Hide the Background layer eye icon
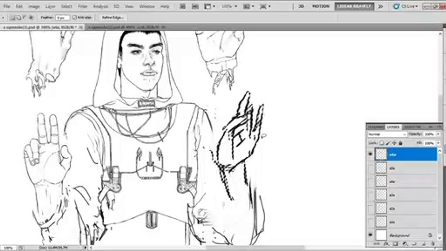The width and height of the screenshot is (446, 251). coord(370,235)
